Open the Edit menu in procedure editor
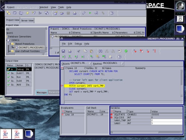This screenshot has width=186, height=140. 70,44
